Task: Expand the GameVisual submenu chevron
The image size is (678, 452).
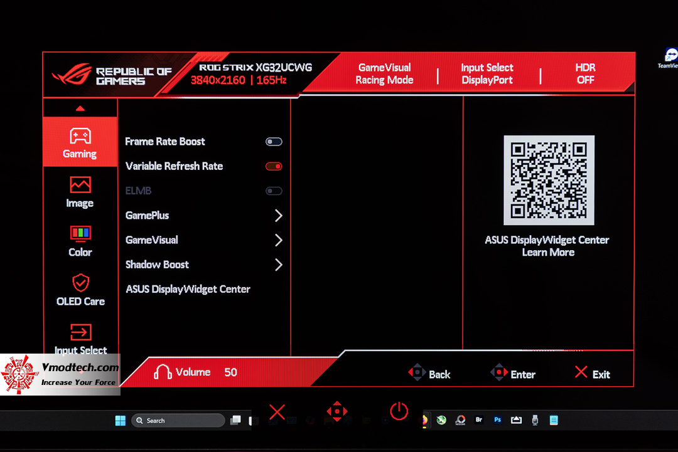Action: coord(279,240)
